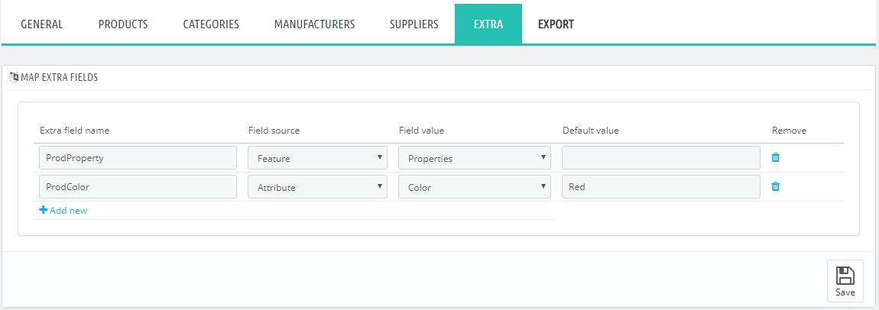Open the Attribute field source dropdown
The width and height of the screenshot is (879, 310).
tap(317, 187)
